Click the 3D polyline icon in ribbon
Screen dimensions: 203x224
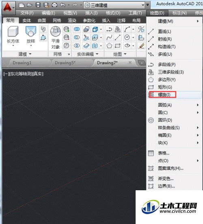point(118,29)
